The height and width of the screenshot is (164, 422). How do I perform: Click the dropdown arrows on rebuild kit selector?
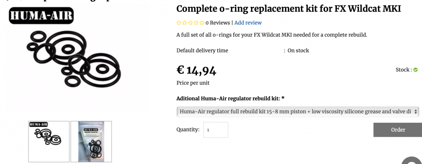pos(416,112)
